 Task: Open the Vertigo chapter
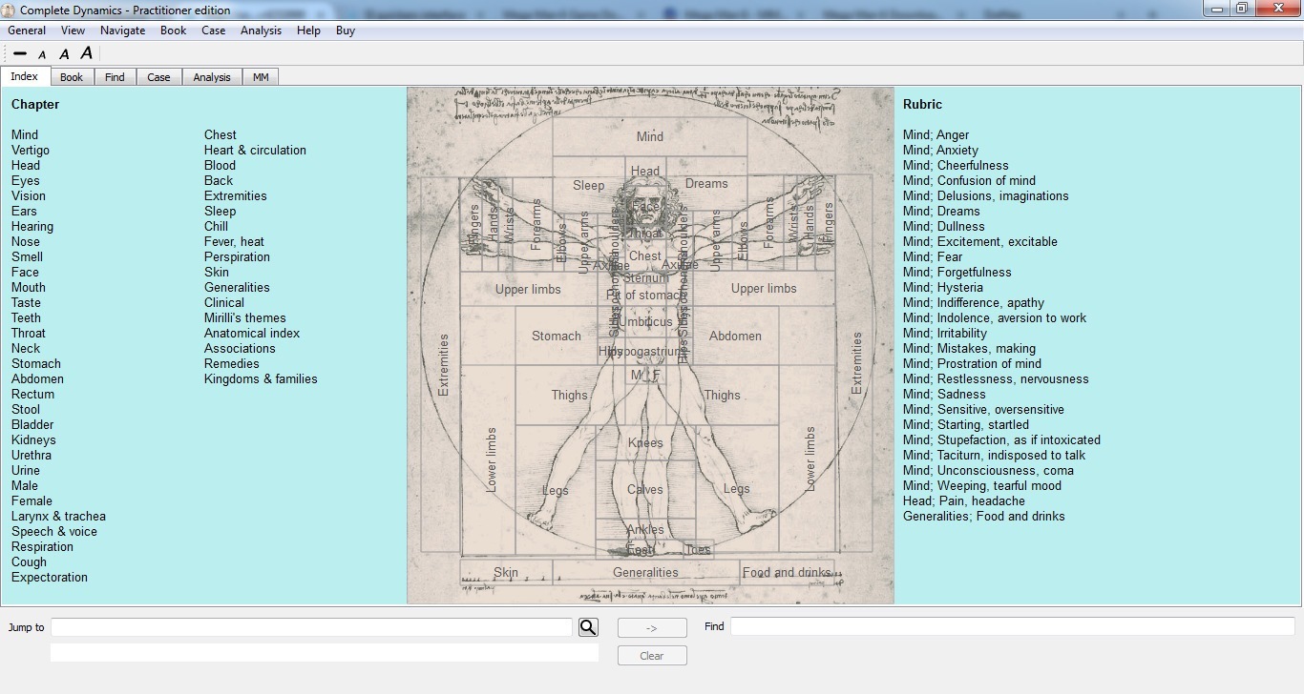coord(31,150)
